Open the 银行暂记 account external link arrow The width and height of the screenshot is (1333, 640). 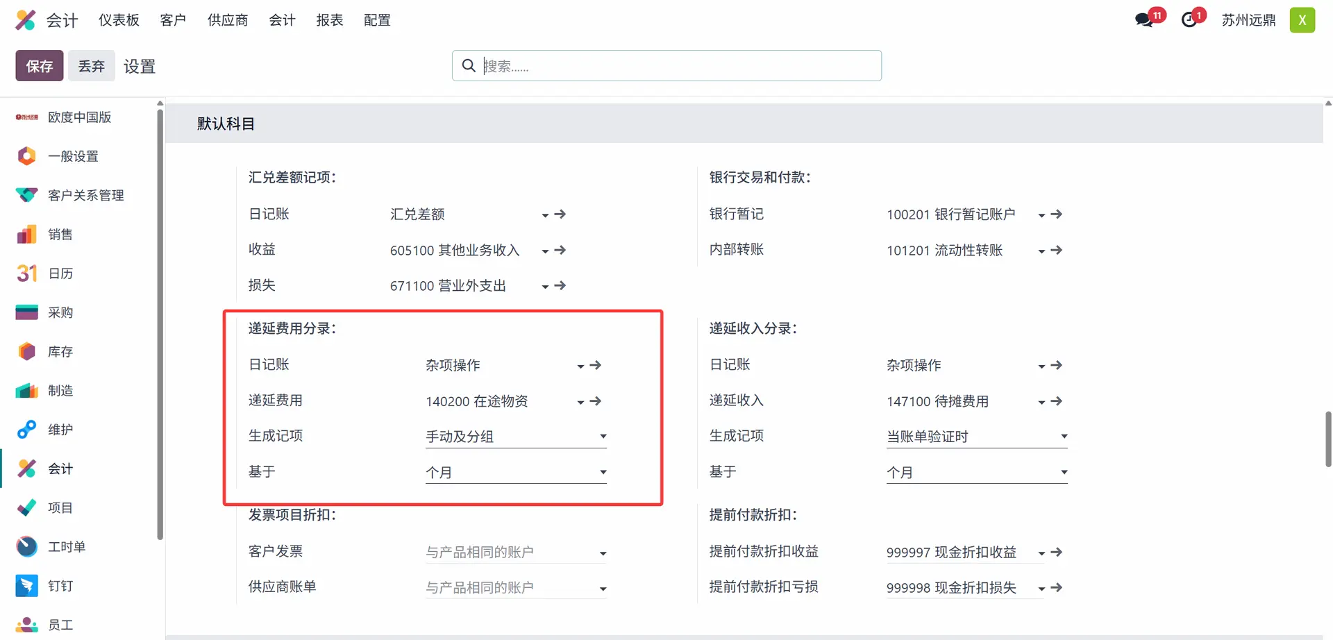tap(1056, 214)
